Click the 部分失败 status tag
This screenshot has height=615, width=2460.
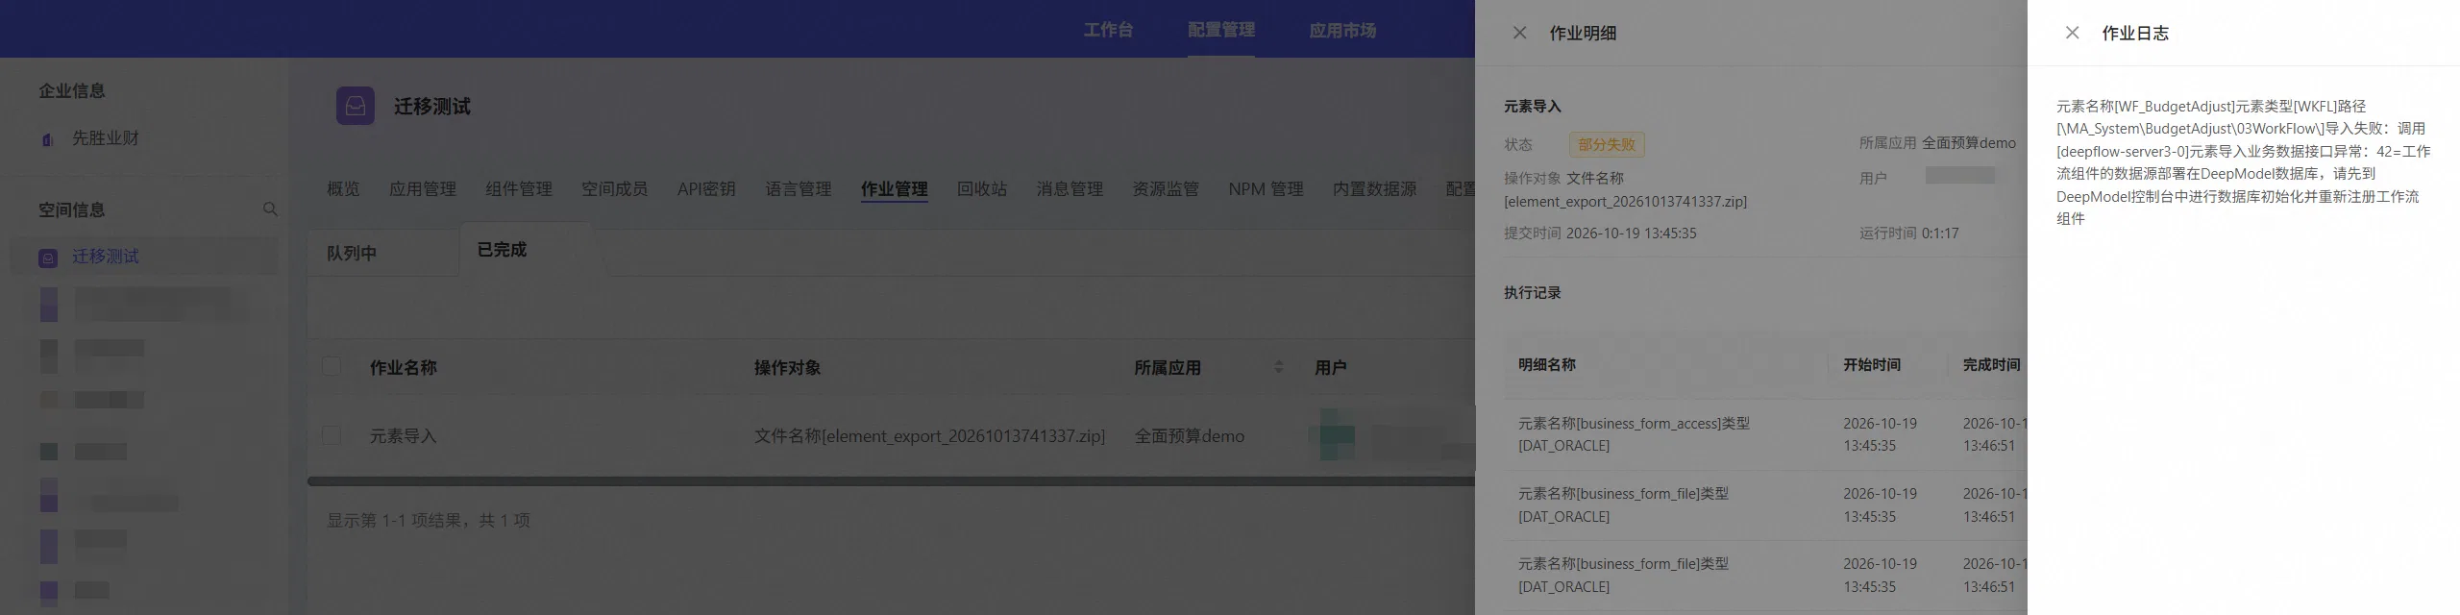click(x=1607, y=144)
